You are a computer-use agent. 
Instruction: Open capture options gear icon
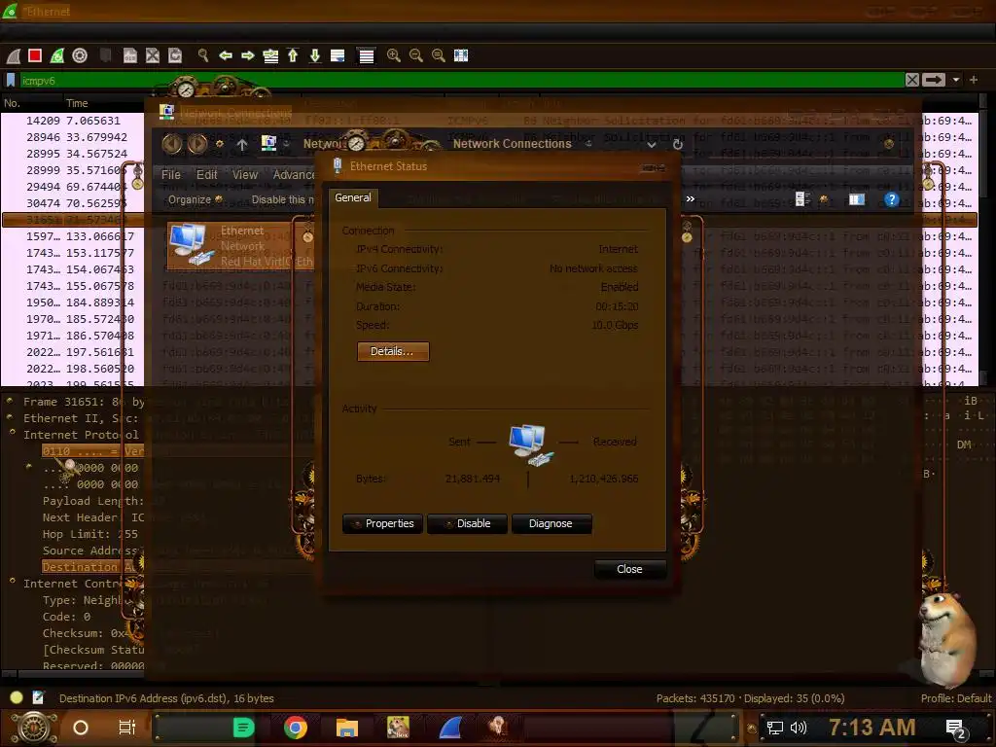[x=80, y=55]
